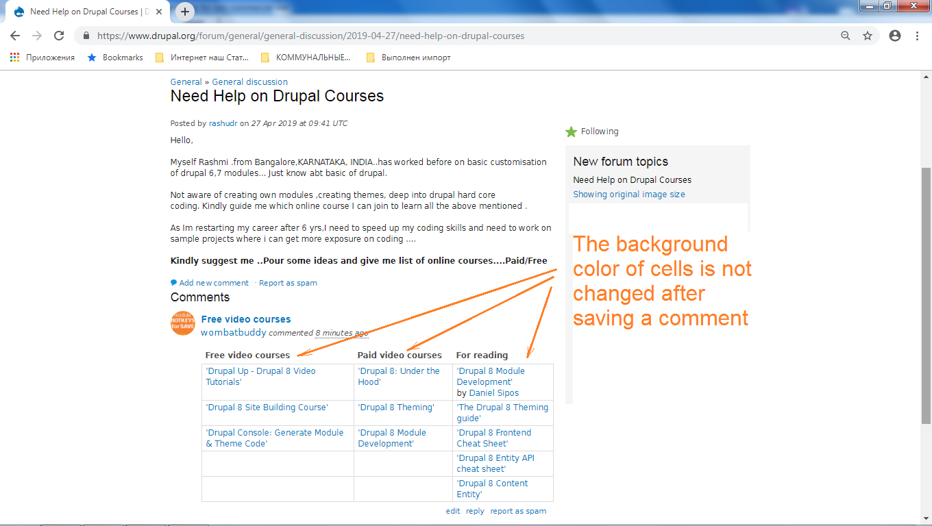This screenshot has height=526, width=932.
Task: Click the padlock site info icon
Action: click(x=86, y=36)
